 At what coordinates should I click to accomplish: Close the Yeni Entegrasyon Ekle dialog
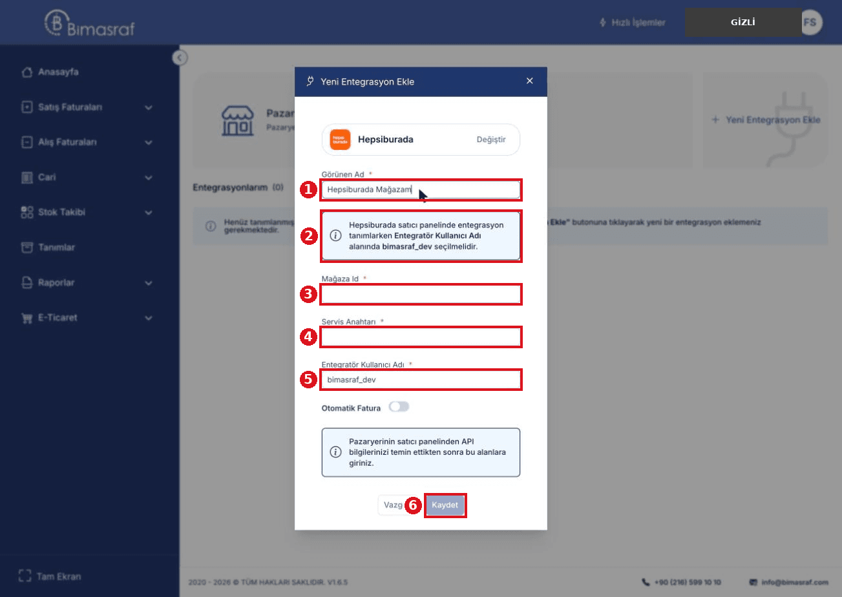click(x=530, y=81)
